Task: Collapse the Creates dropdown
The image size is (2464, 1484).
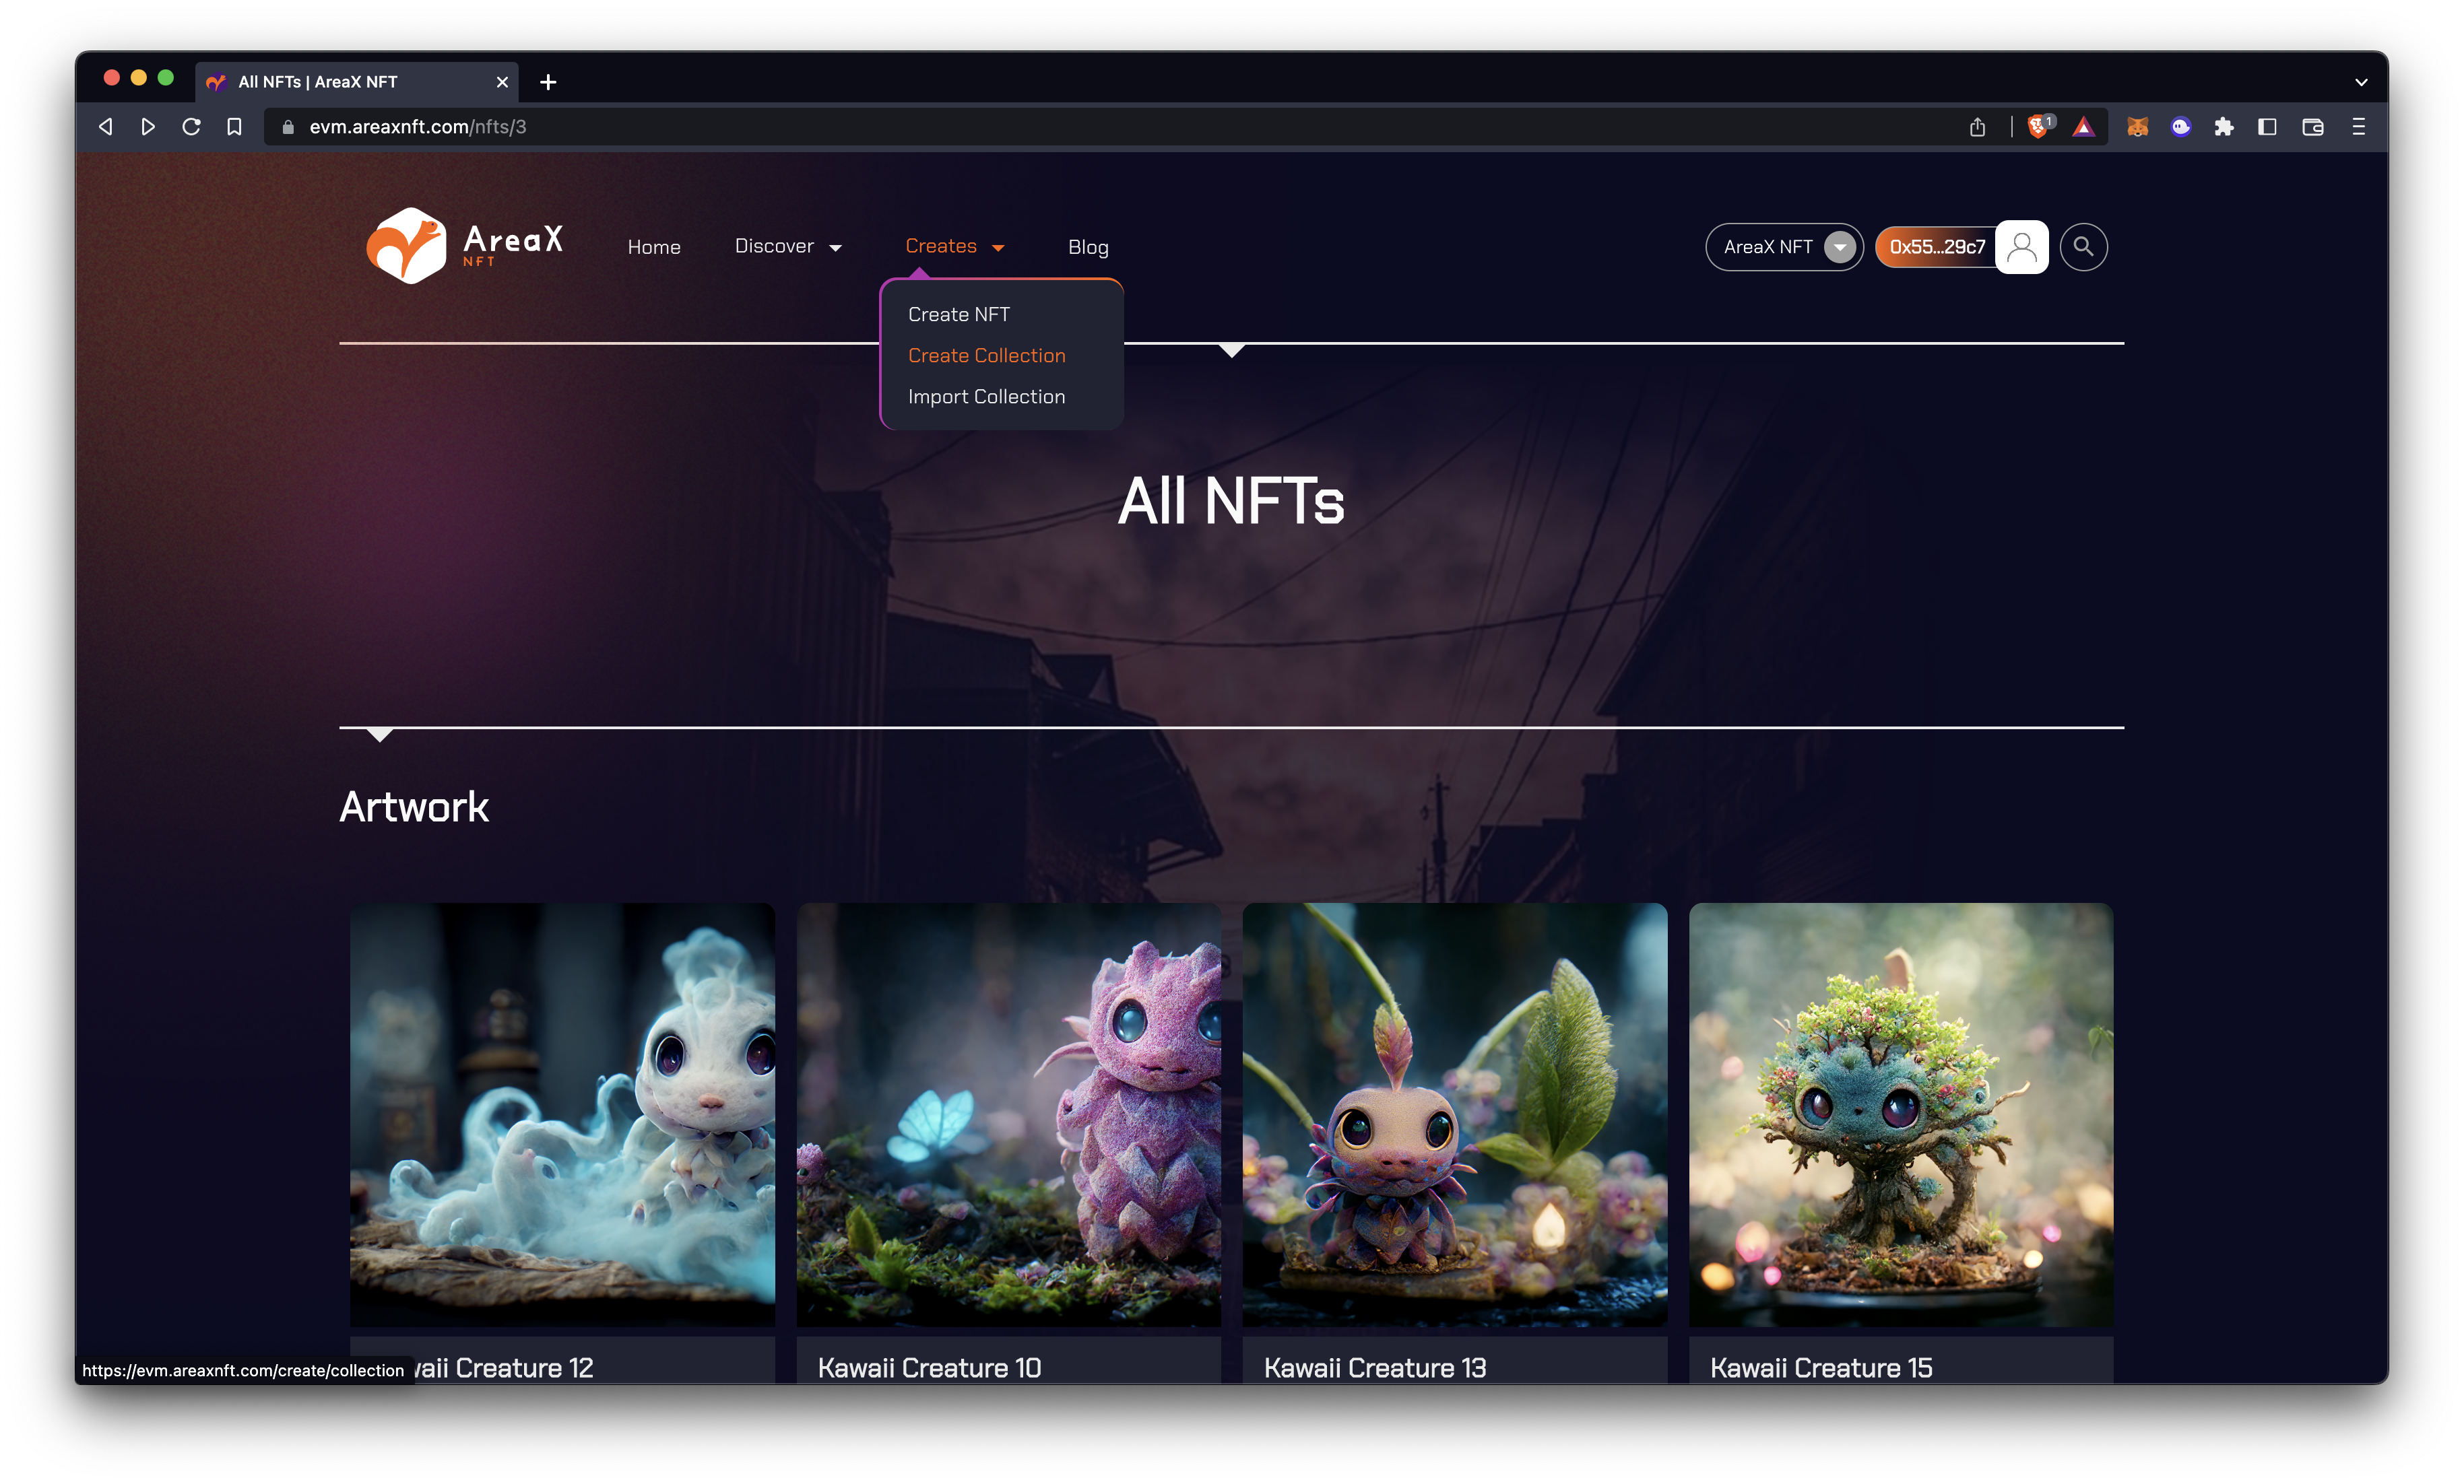Action: coord(954,247)
